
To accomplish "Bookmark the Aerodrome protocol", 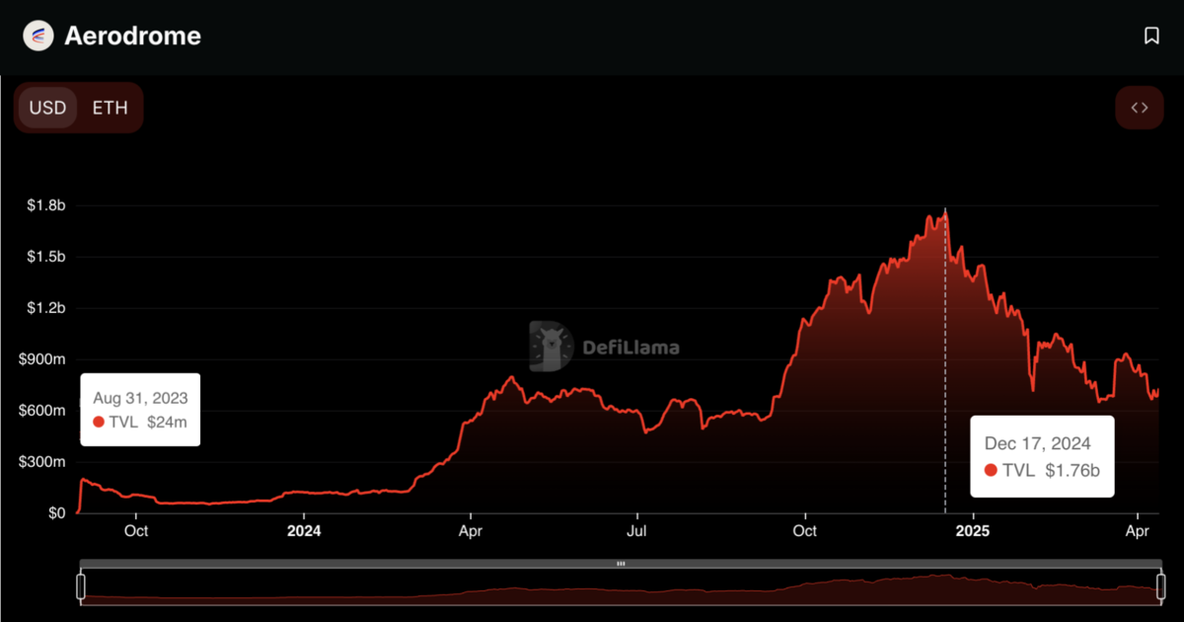I will (x=1151, y=37).
